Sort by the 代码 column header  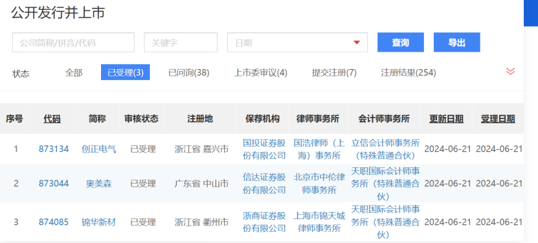52,119
